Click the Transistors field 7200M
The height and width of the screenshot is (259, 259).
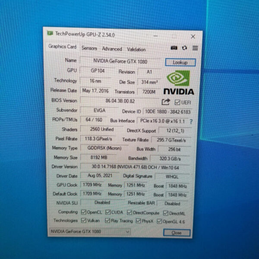point(149,92)
